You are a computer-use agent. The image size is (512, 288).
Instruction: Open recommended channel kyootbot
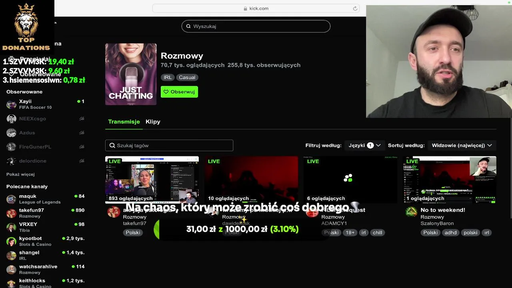46,241
